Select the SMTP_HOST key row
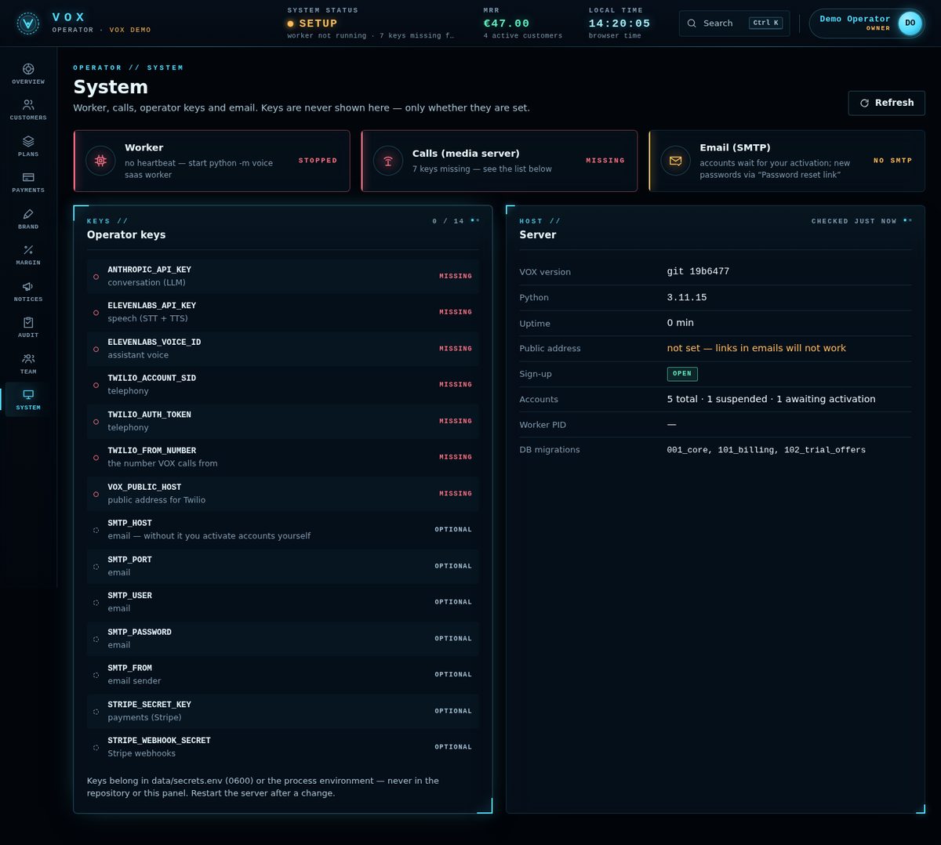This screenshot has width=941, height=845. [x=283, y=530]
